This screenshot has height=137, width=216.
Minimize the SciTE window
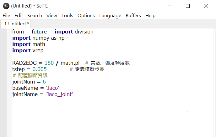[x=170, y=6]
